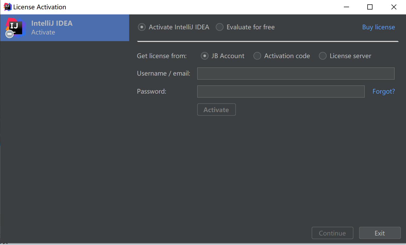The width and height of the screenshot is (406, 245).
Task: Click the IntelliJ icon in the title bar
Action: [8, 7]
